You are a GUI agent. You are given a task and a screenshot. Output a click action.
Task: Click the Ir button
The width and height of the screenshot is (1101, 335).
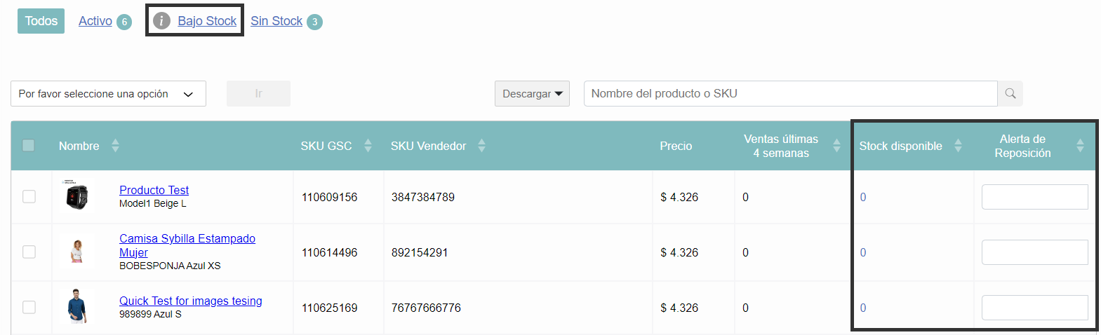click(x=258, y=93)
